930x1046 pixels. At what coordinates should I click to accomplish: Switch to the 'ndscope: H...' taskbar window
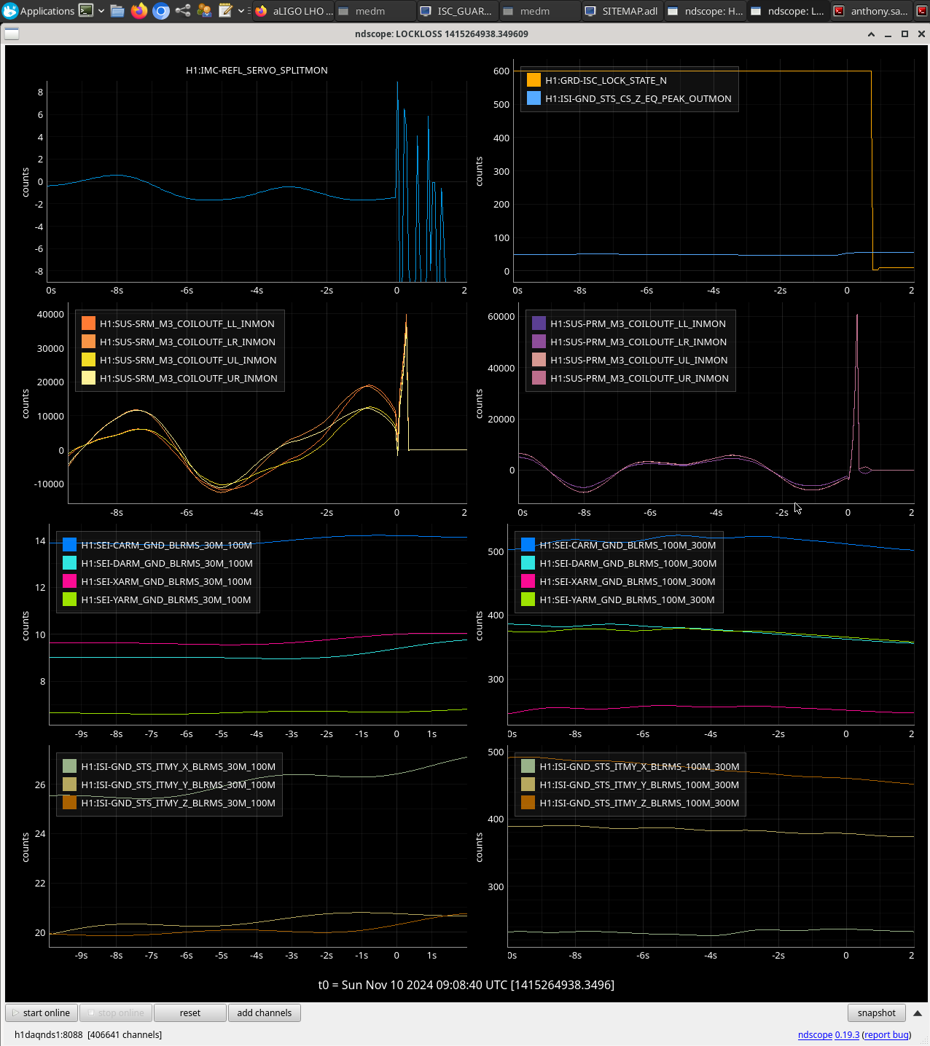[x=706, y=11]
